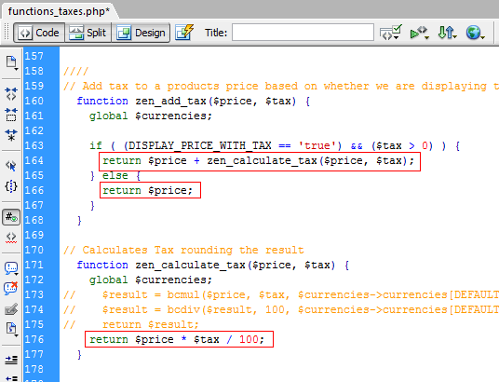Click the Remove Comment icon
The width and height of the screenshot is (499, 382).
11,288
